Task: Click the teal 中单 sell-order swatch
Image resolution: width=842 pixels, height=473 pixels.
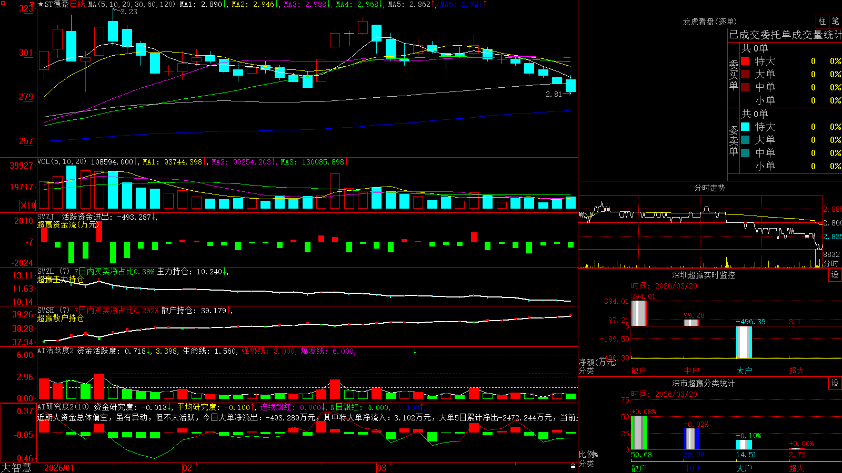Action: (745, 153)
